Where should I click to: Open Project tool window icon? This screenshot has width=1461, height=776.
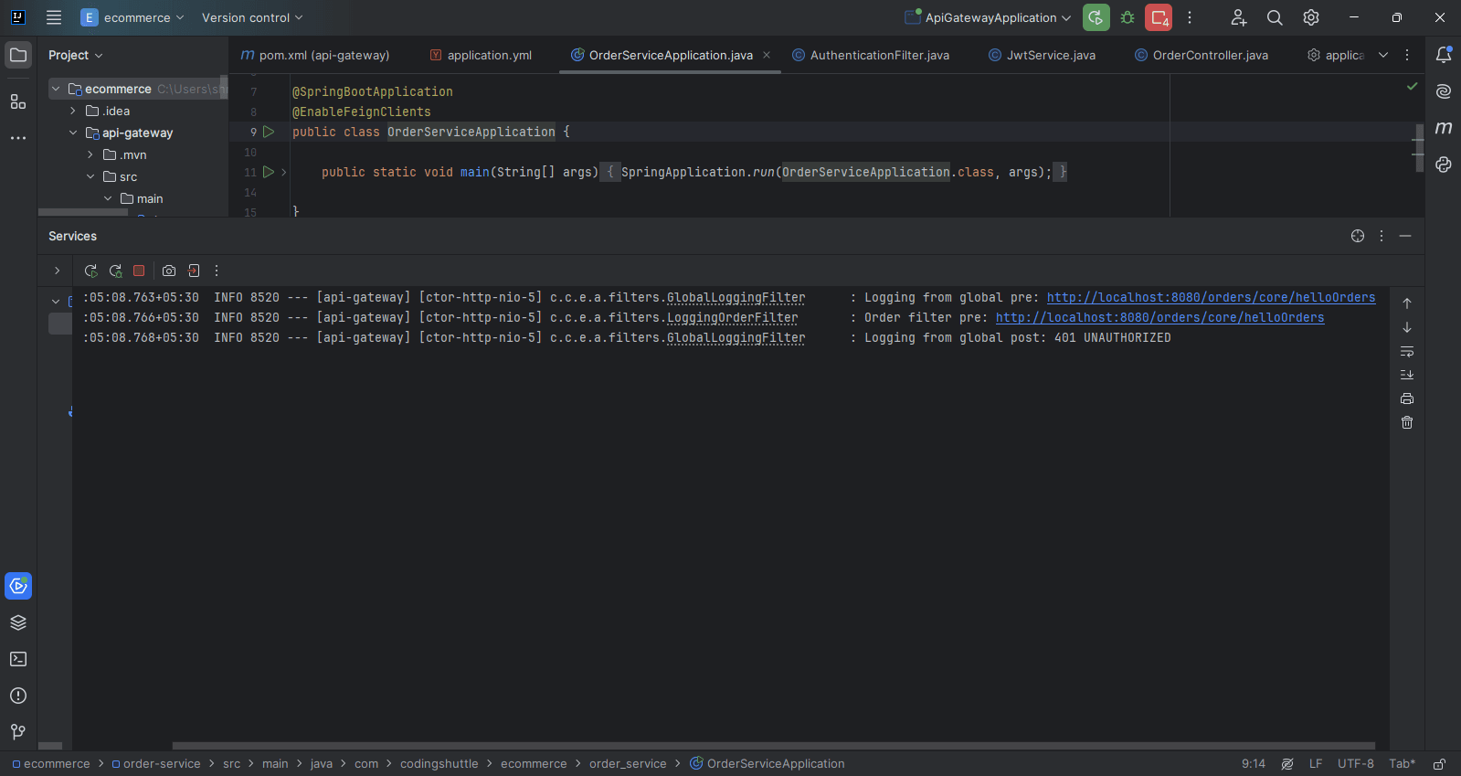[x=18, y=55]
